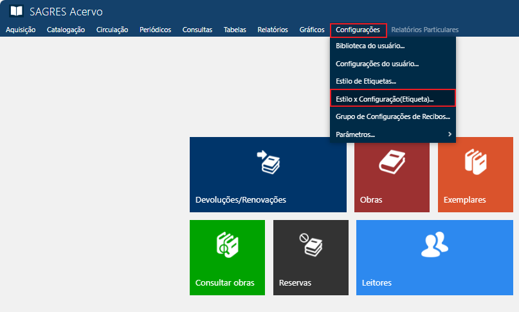Expand the Circulação menu
This screenshot has height=312, width=519.
click(112, 30)
